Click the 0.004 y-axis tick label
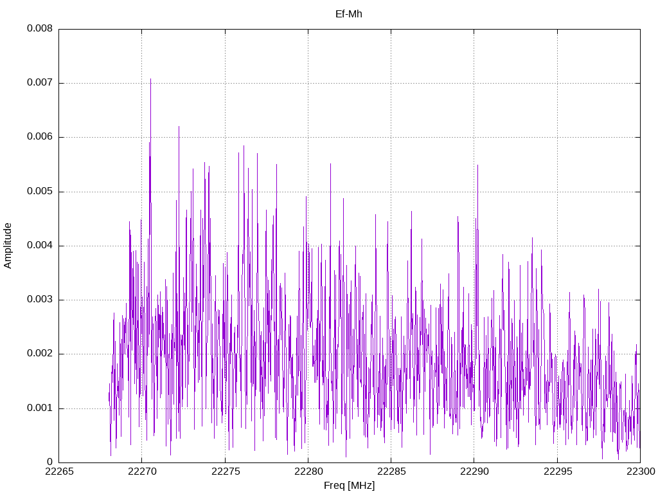658x494 pixels. [39, 246]
